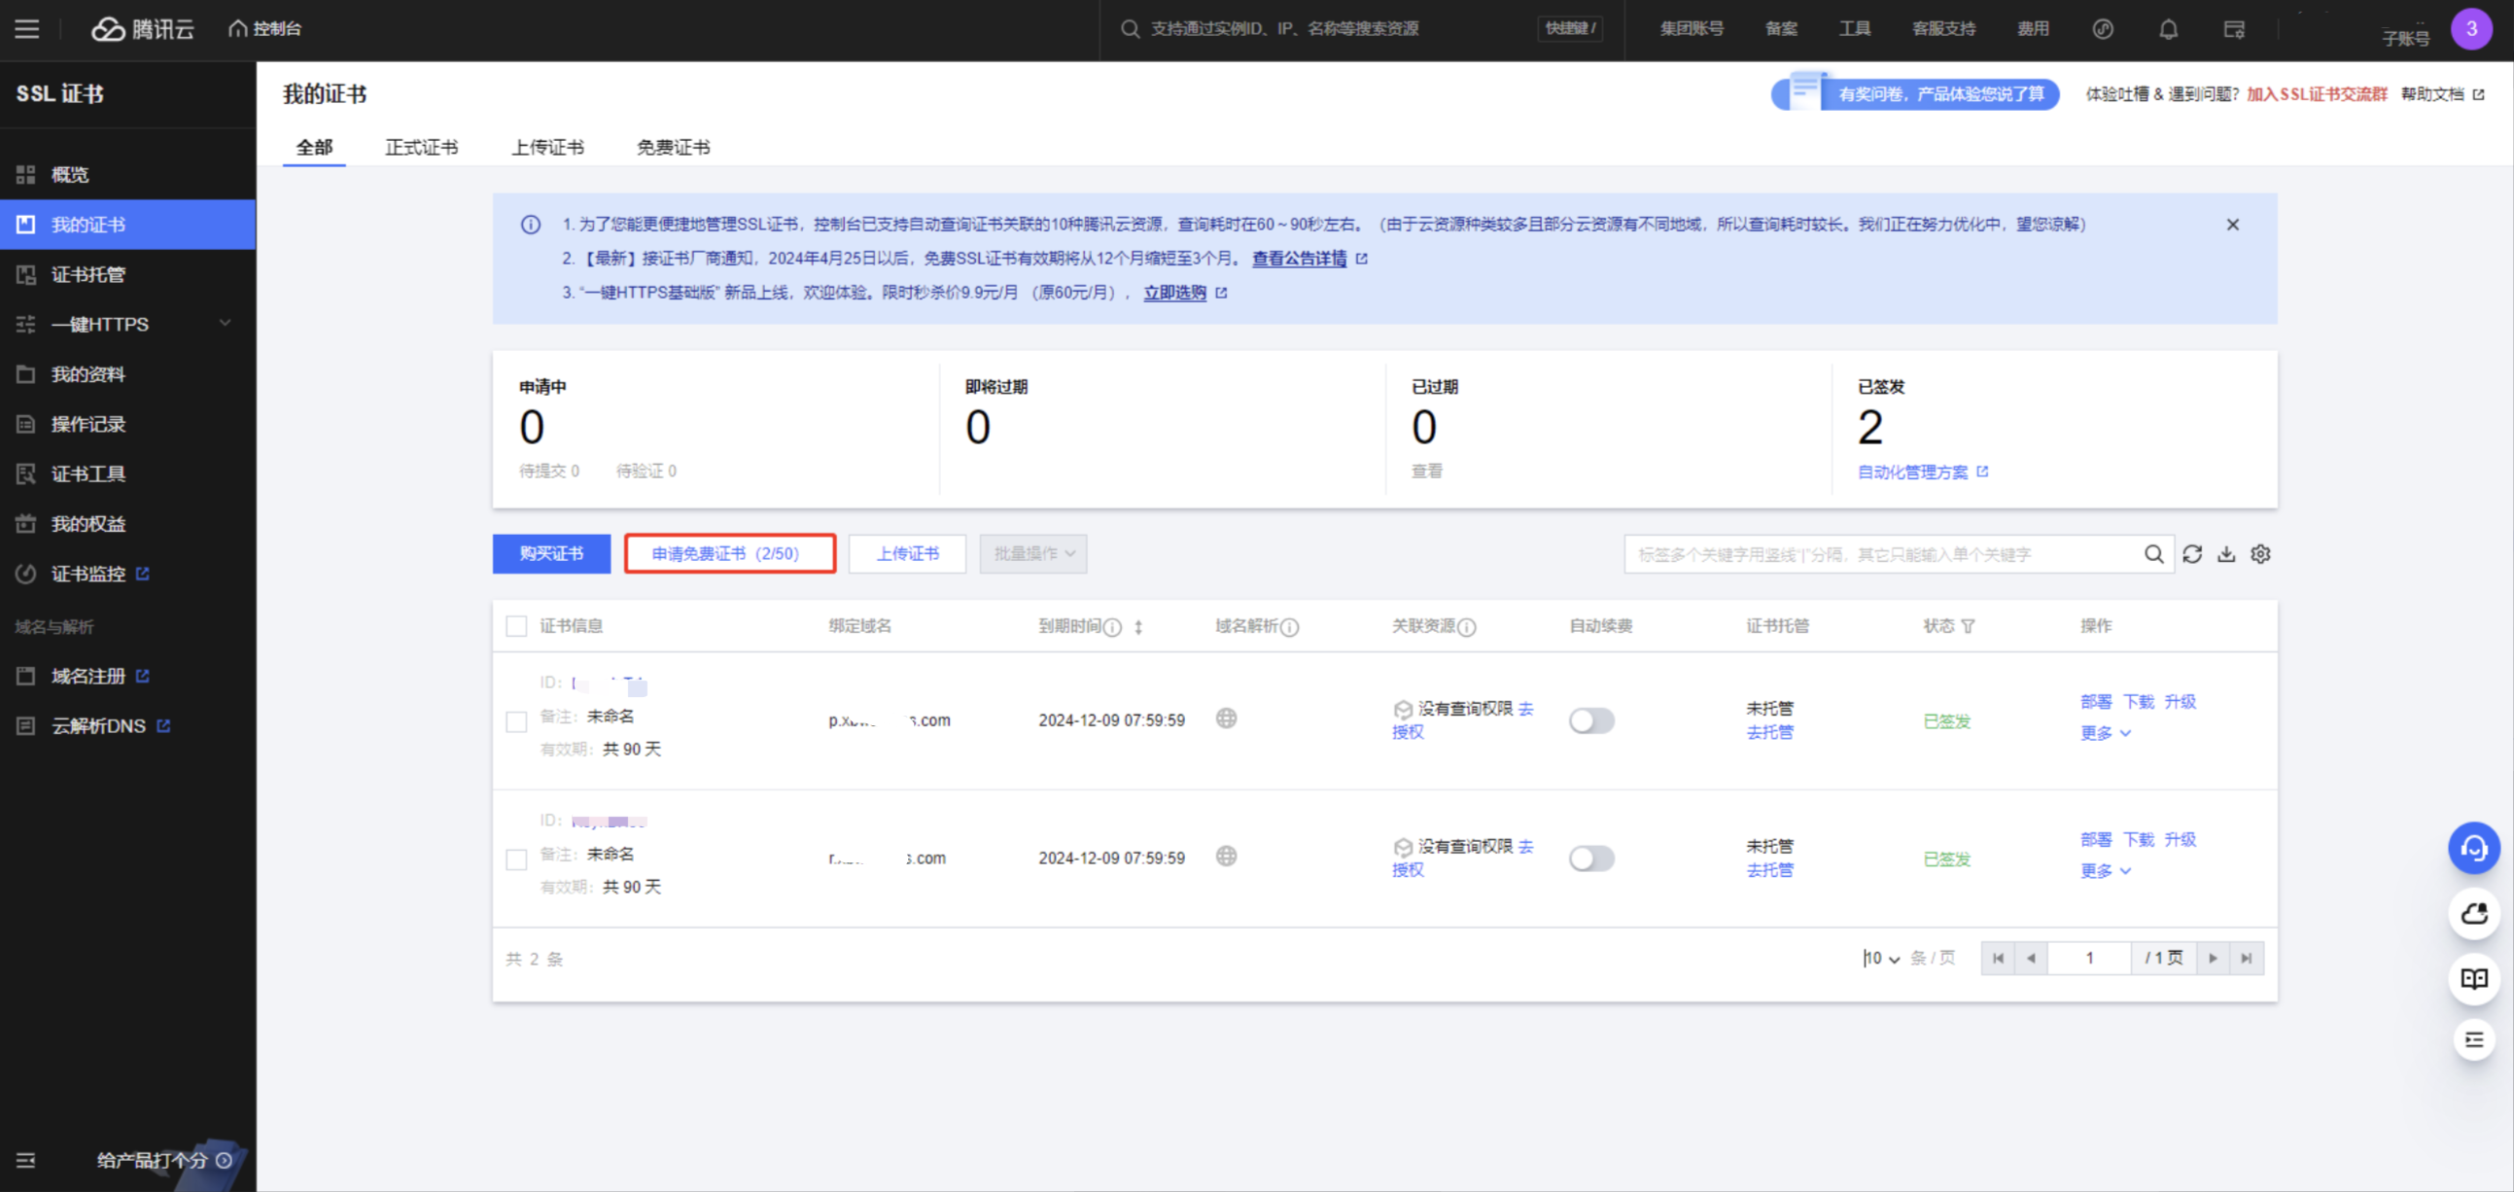The width and height of the screenshot is (2514, 1192).
Task: Open the 批量操作 dropdown
Action: [x=1033, y=553]
